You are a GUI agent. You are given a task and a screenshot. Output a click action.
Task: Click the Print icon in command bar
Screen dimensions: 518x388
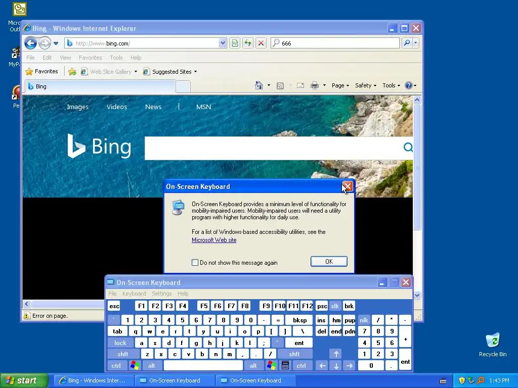[315, 86]
